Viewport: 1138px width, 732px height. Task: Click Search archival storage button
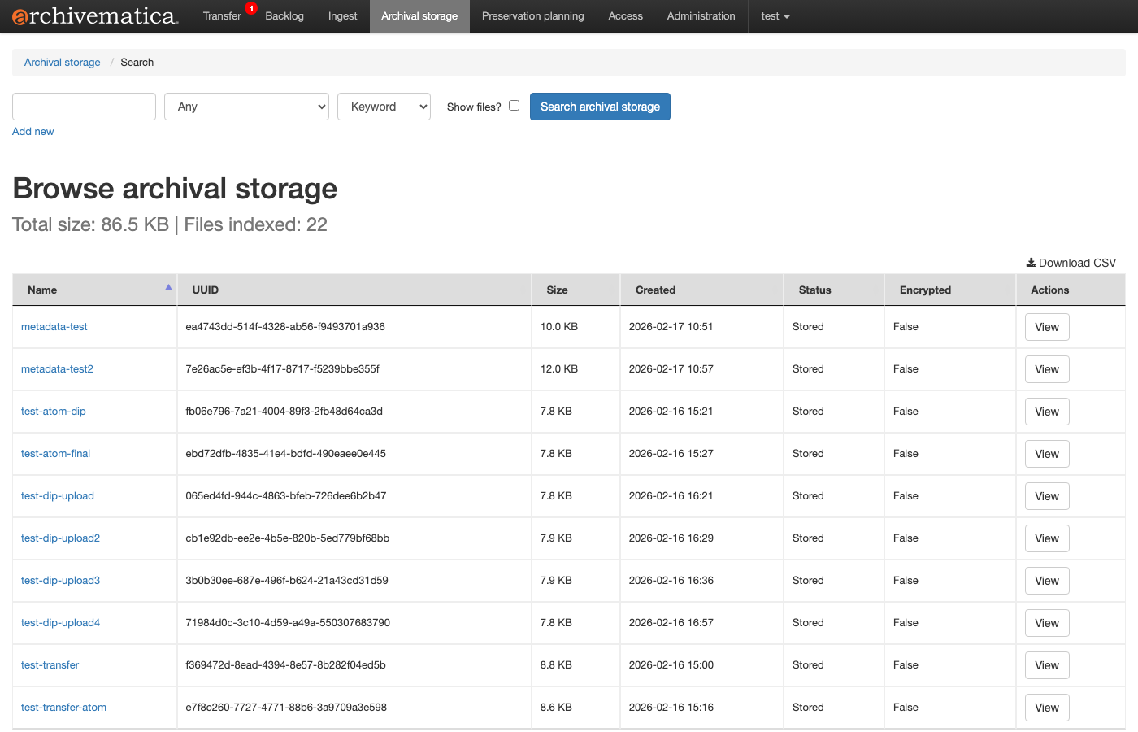tap(600, 107)
